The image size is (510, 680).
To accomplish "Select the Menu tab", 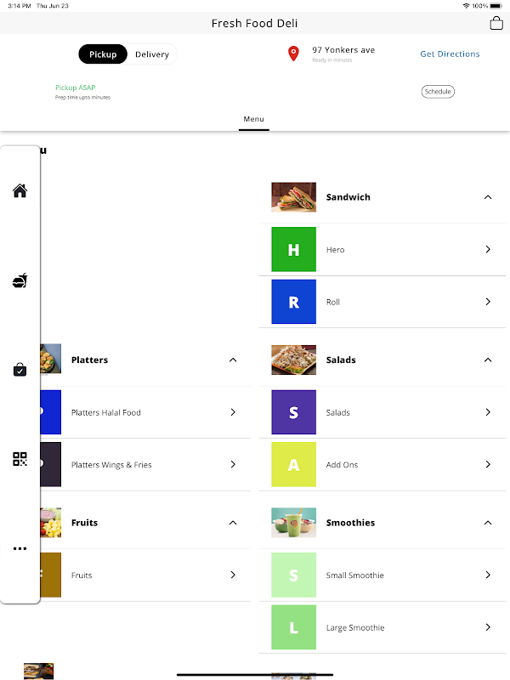I will [254, 120].
